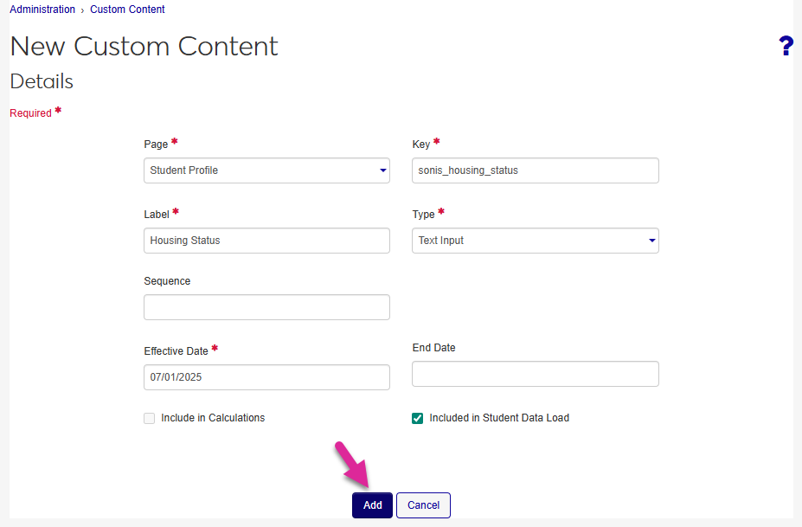The height and width of the screenshot is (527, 802).
Task: Click the Details section heading
Action: click(42, 81)
